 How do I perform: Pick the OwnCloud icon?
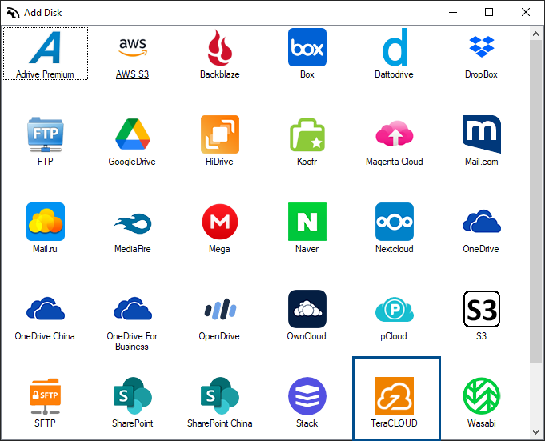click(x=307, y=309)
